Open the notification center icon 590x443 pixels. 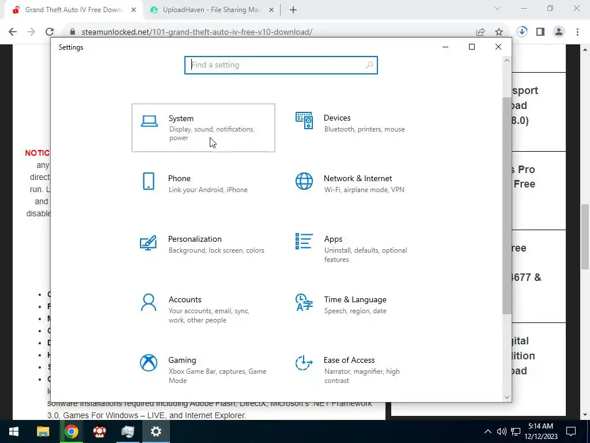pyautogui.click(x=571, y=431)
